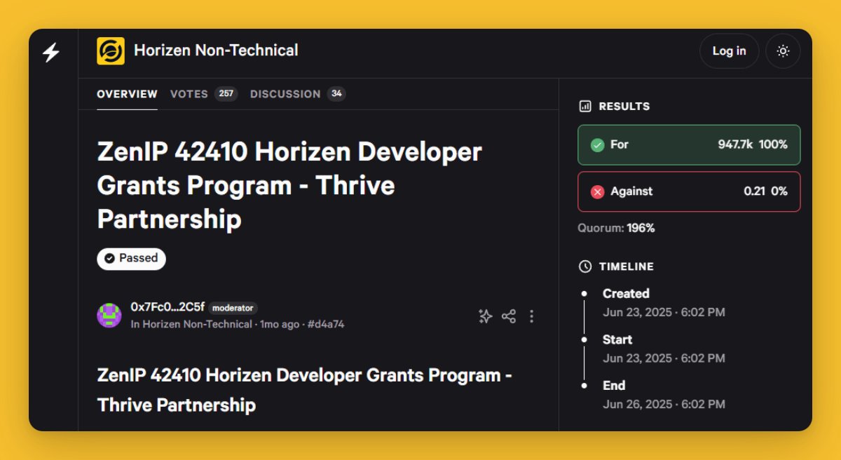Click the Quorum: 196% text
This screenshot has width=841, height=460.
616,228
